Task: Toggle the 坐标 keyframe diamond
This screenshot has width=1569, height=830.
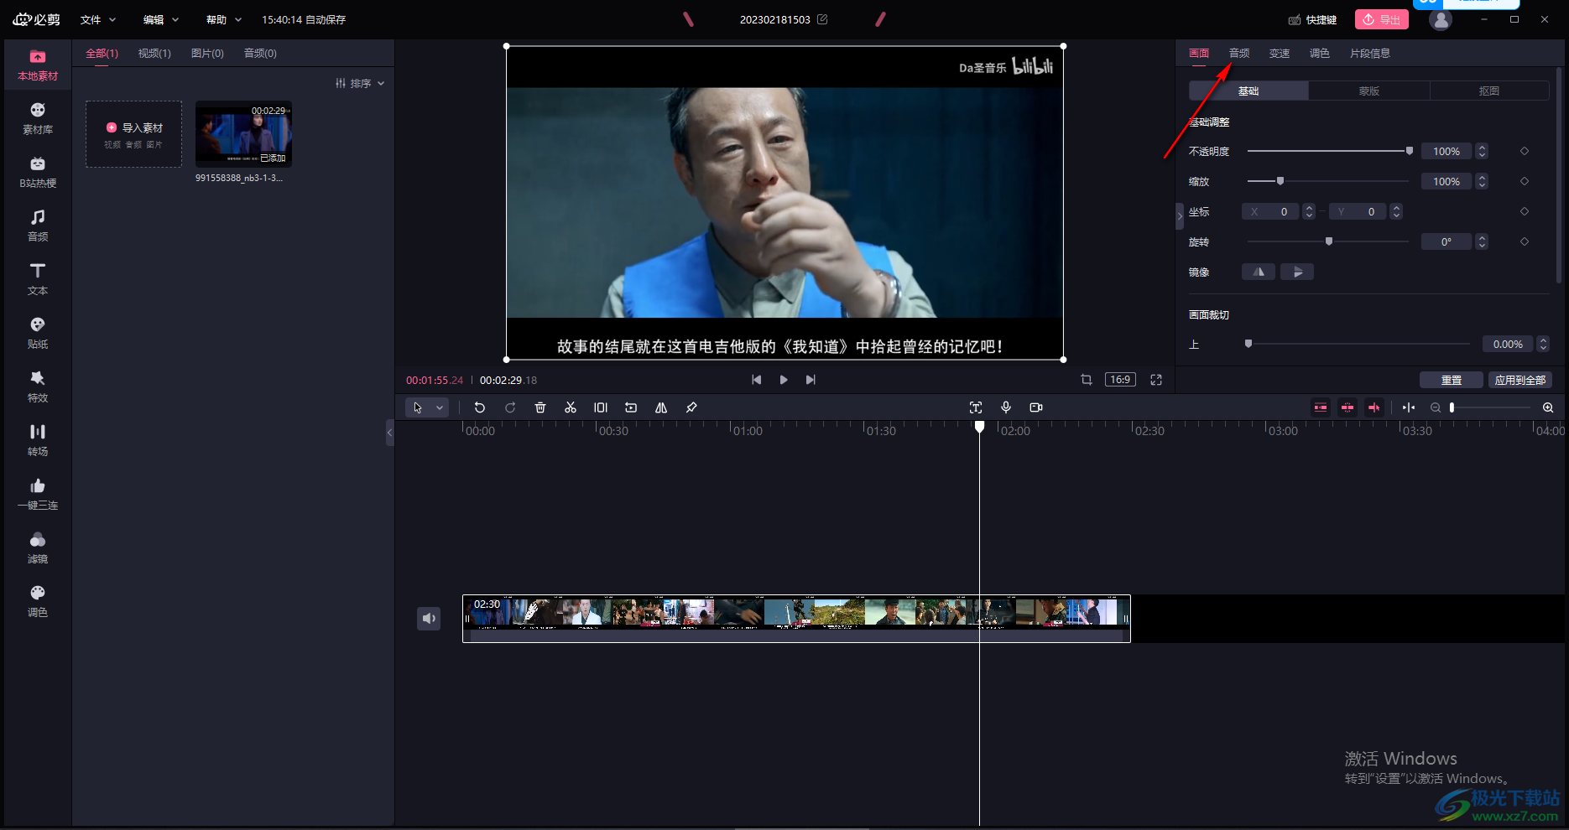Action: pyautogui.click(x=1525, y=211)
